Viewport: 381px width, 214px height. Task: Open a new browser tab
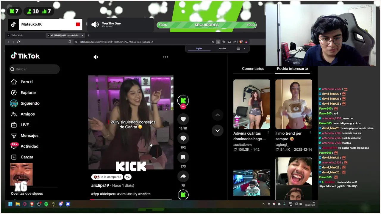88,35
